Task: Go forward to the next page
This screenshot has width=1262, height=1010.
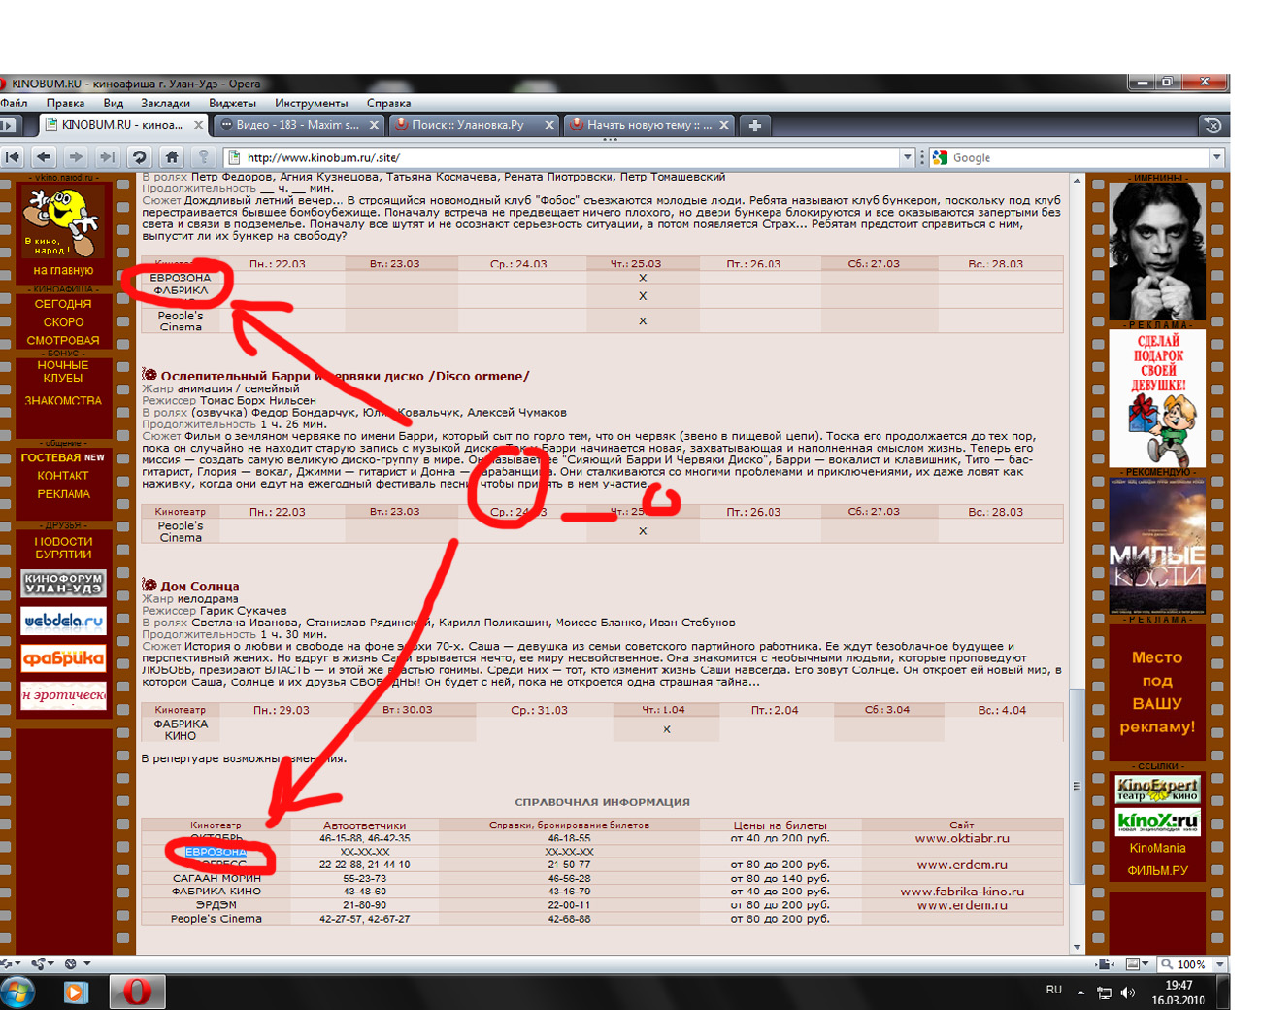Action: [x=77, y=157]
